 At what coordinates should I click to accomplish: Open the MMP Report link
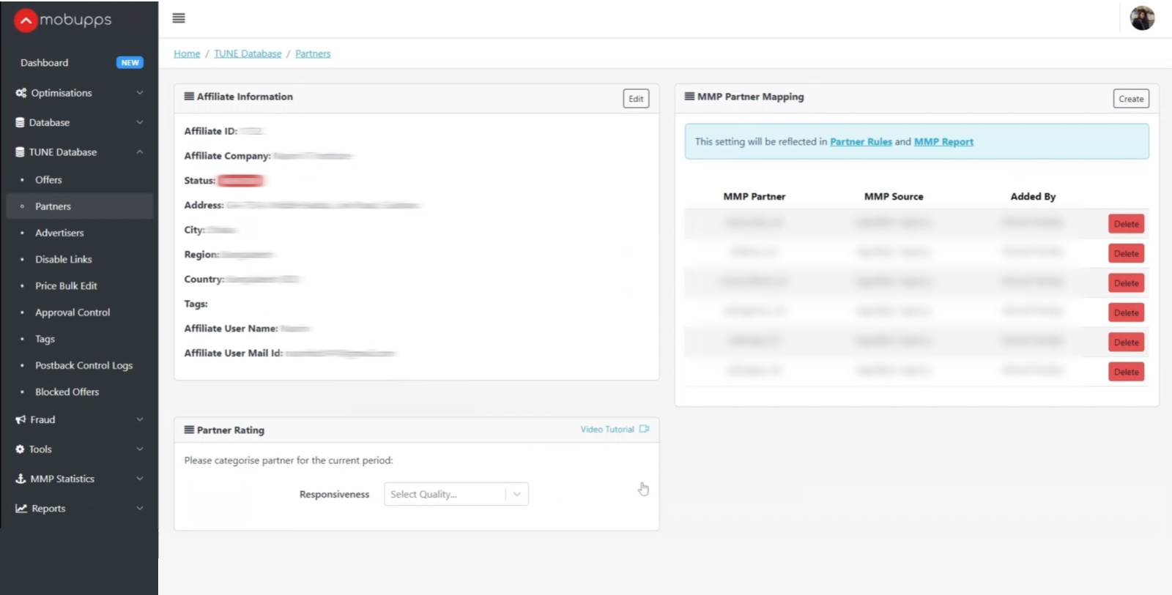[943, 142]
